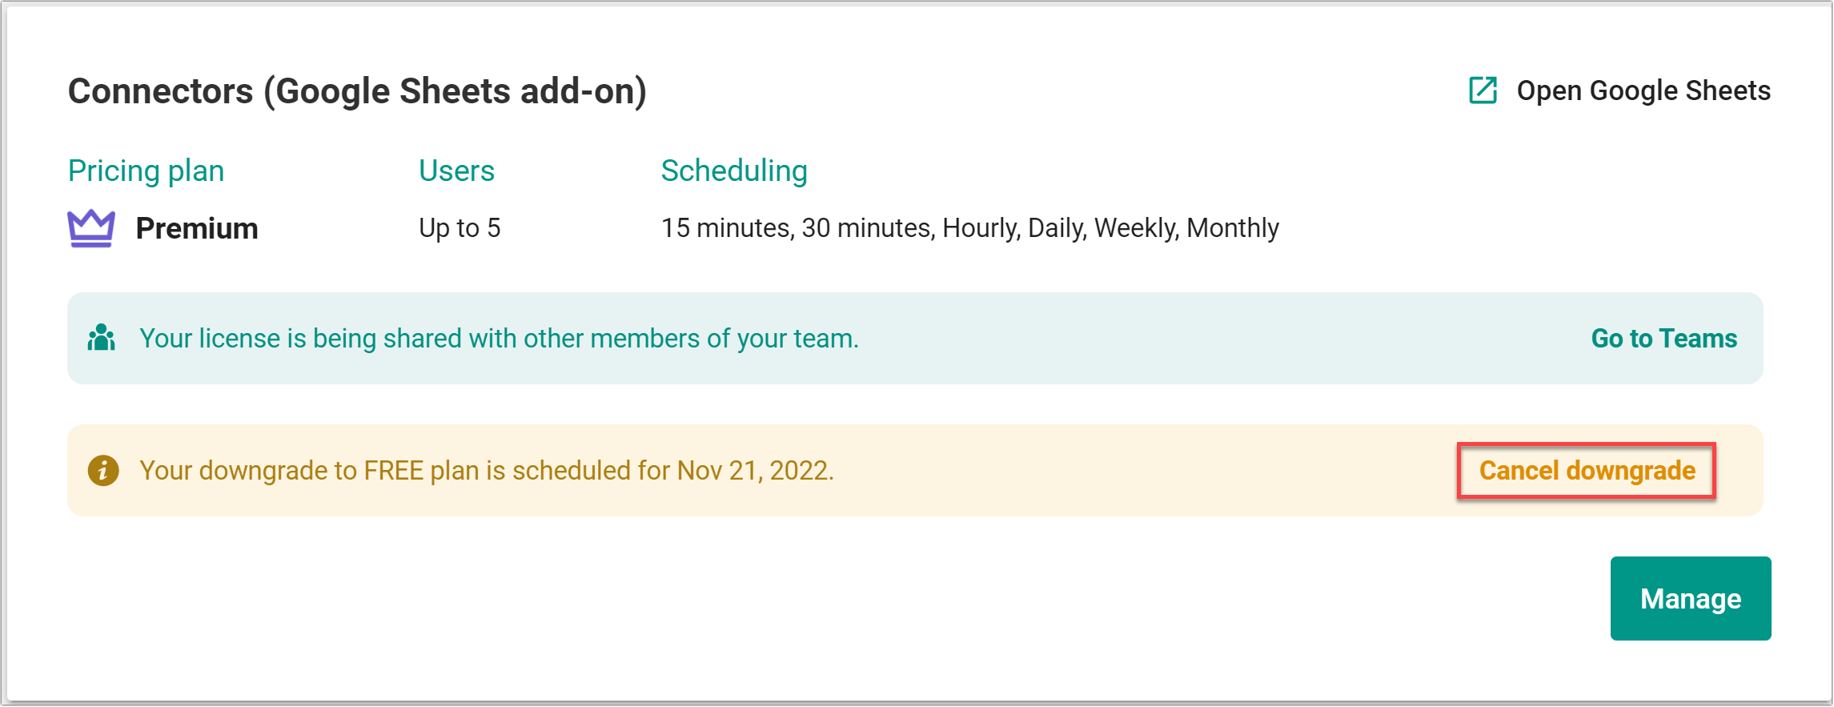Click the Users column label

click(456, 171)
